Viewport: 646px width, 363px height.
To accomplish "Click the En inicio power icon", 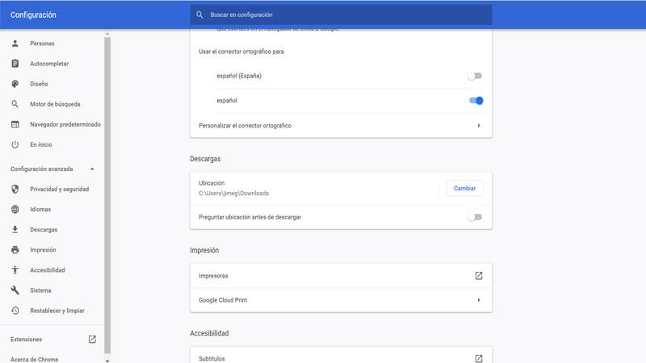I will pyautogui.click(x=15, y=144).
